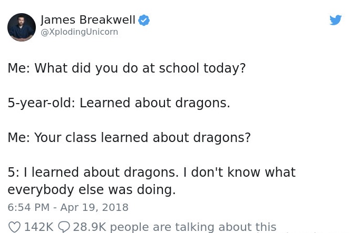
Task: Click the 'Learned about dragons.' reply line
Action: pyautogui.click(x=154, y=103)
